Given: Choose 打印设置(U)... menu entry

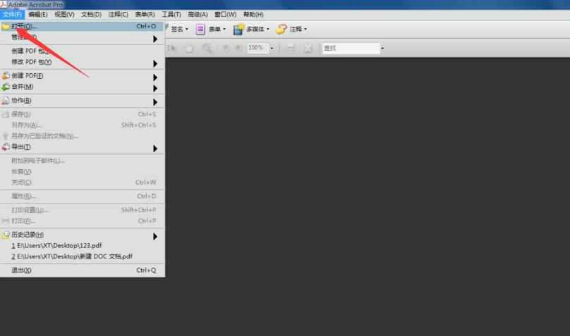Looking at the screenshot, I should 82,210.
